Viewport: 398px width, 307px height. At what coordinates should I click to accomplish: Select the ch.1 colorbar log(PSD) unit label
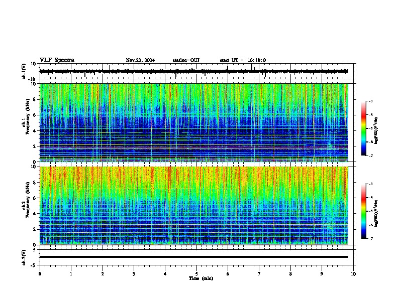(x=376, y=130)
